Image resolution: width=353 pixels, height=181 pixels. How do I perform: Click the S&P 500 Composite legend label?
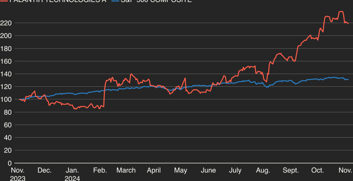[x=155, y=1]
